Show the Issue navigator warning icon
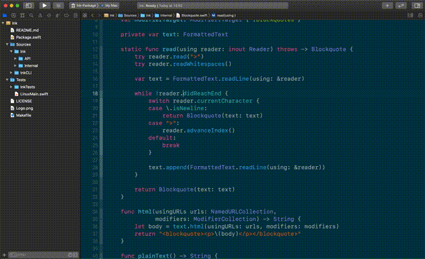425x259 pixels. (x=40, y=15)
